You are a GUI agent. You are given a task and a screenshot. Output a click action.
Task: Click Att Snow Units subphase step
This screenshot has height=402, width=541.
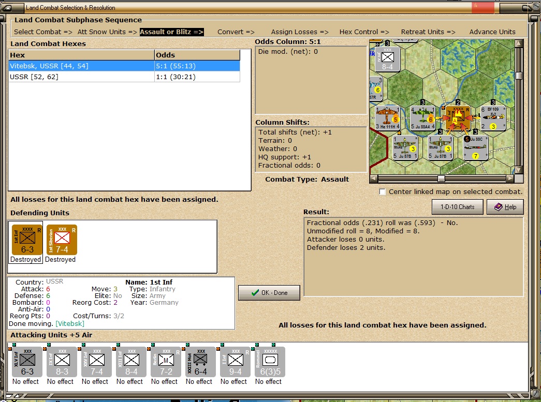[107, 32]
